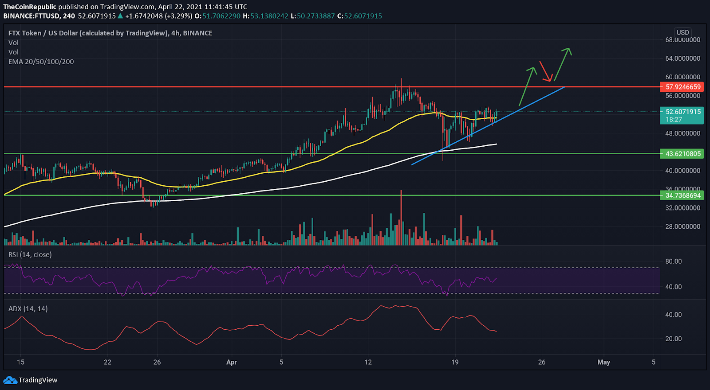Click the L:50.2733887 low value
The height and width of the screenshot is (390, 710).
click(313, 16)
